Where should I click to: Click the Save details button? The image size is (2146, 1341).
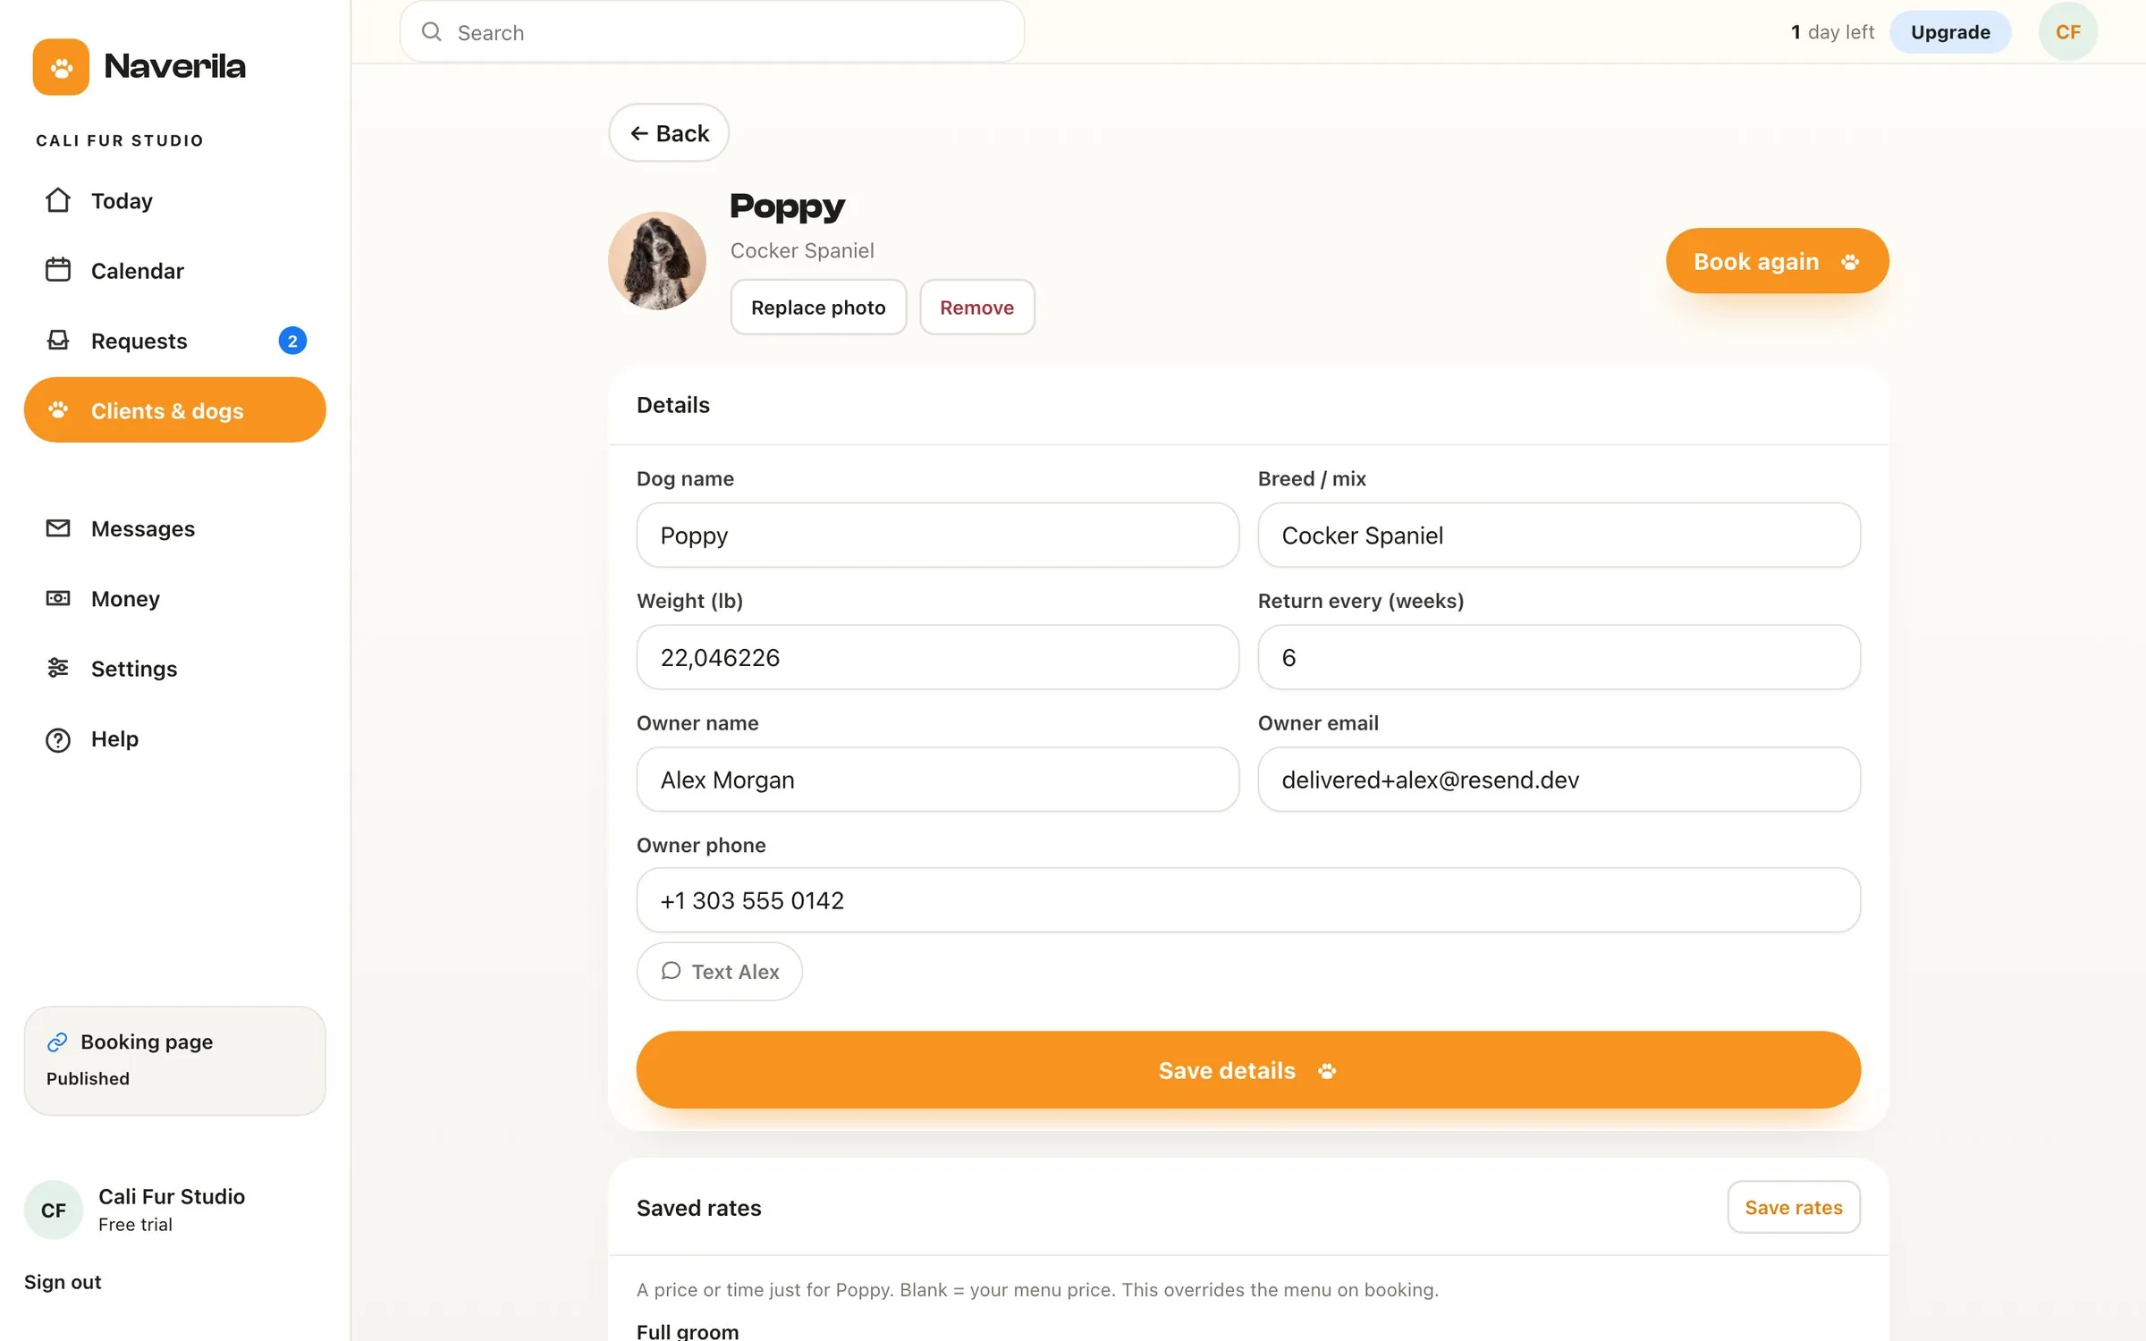click(1248, 1070)
